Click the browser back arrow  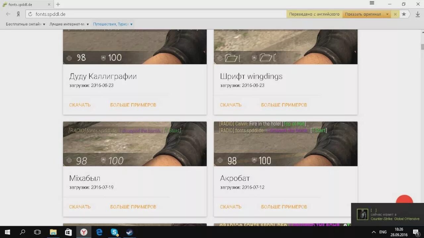coord(8,14)
